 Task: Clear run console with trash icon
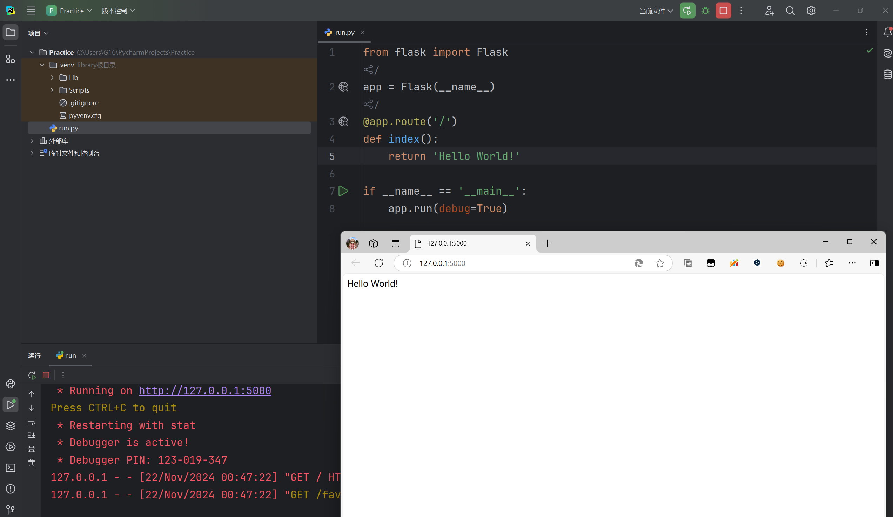pyautogui.click(x=32, y=463)
